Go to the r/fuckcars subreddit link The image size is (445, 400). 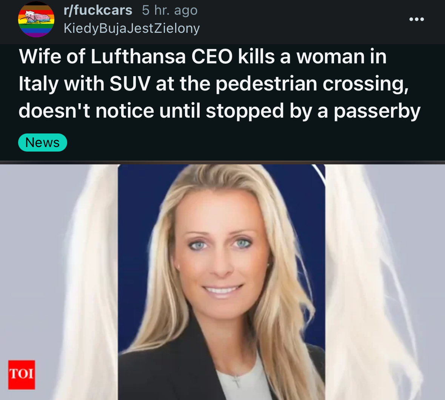point(98,10)
